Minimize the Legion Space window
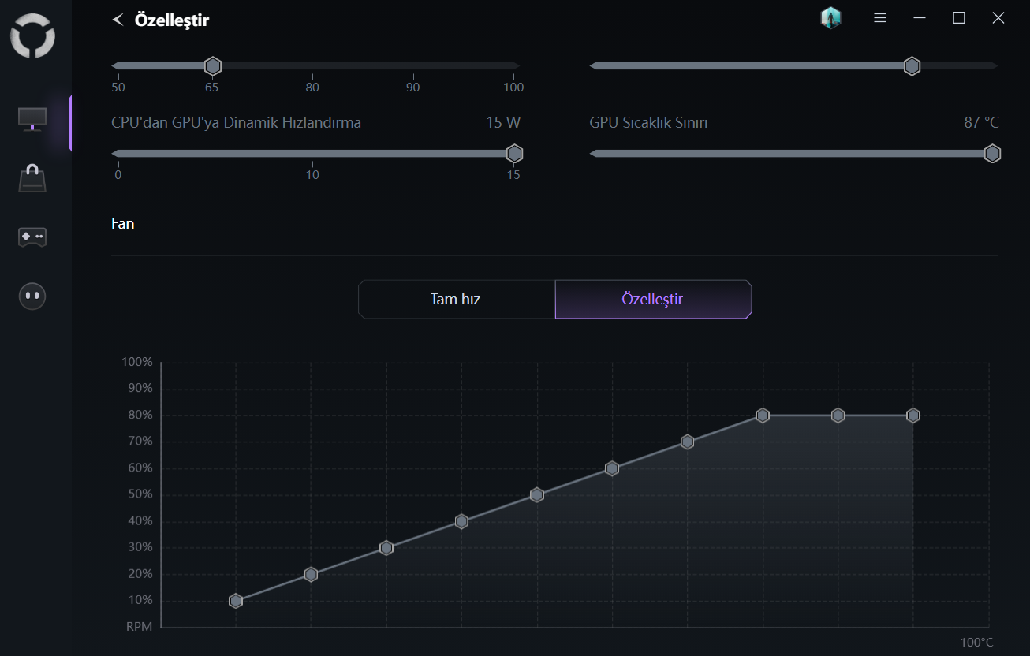Image resolution: width=1030 pixels, height=656 pixels. click(920, 18)
